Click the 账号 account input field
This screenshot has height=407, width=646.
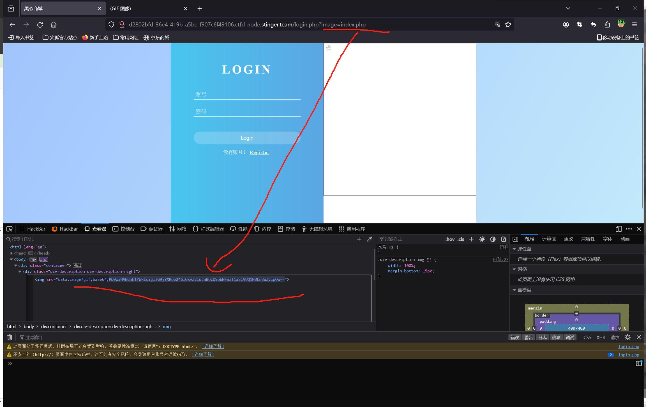click(x=247, y=94)
